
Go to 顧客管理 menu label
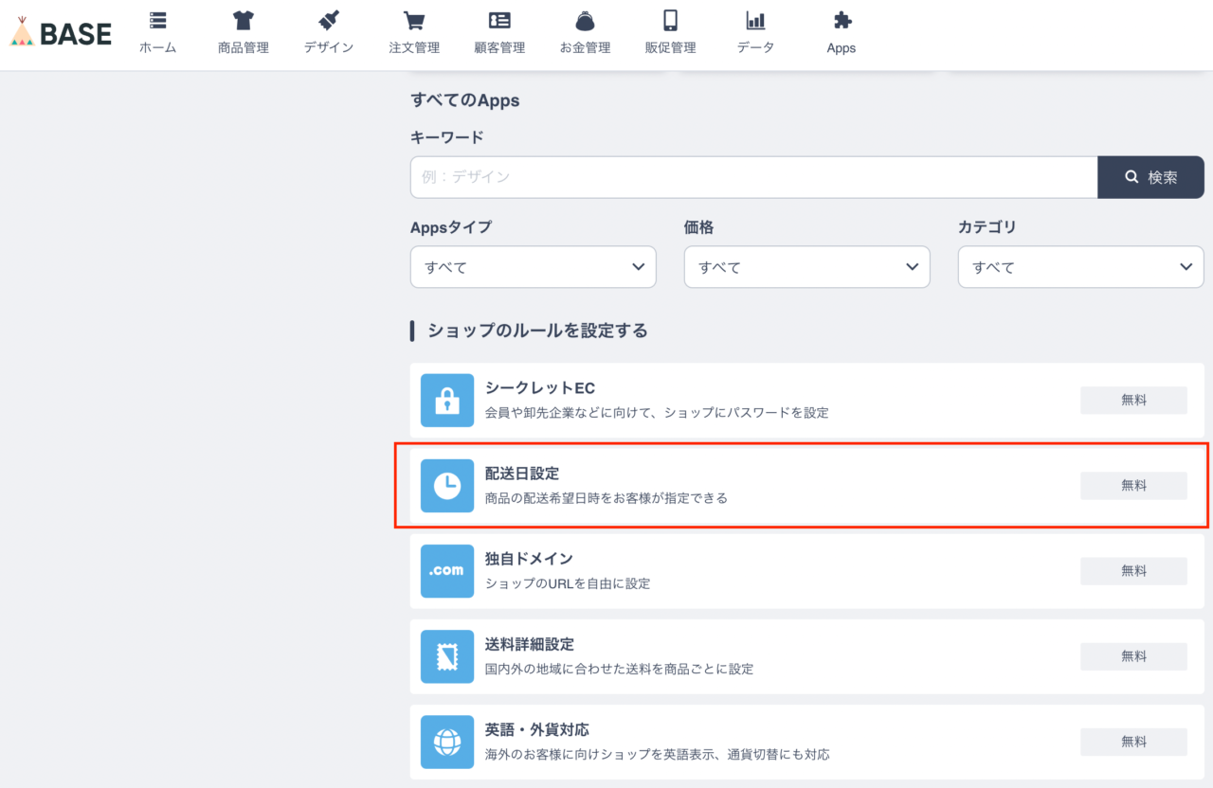point(499,47)
